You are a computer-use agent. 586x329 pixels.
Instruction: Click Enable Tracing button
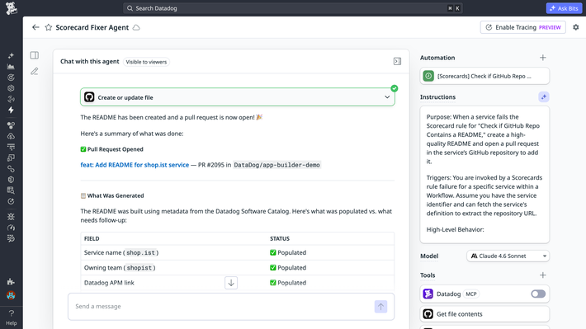[x=522, y=27]
